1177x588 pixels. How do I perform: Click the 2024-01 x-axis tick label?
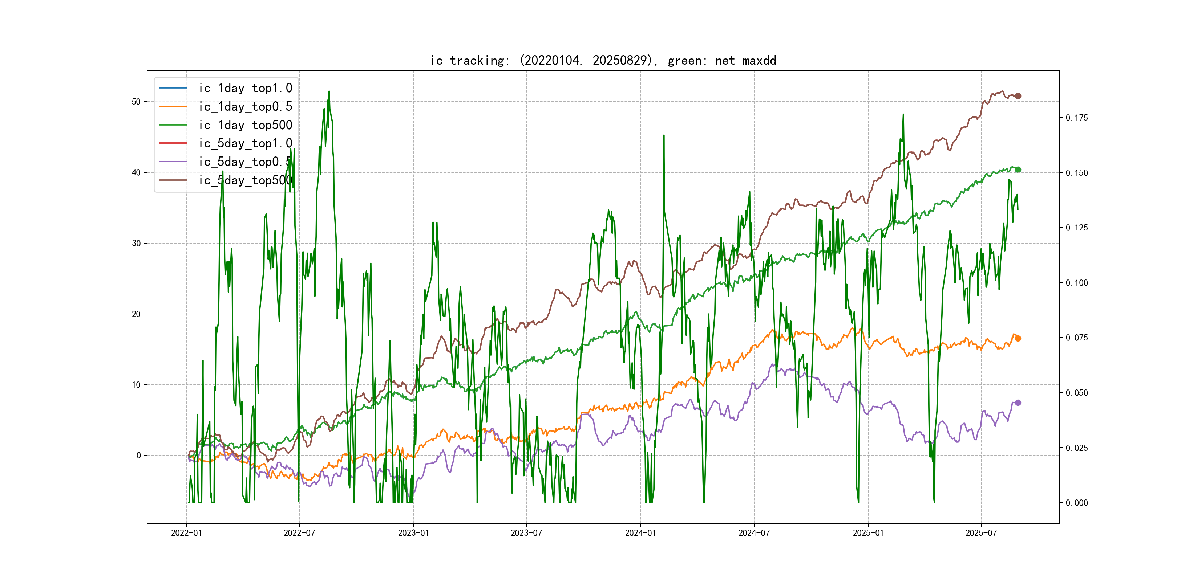[x=640, y=533]
